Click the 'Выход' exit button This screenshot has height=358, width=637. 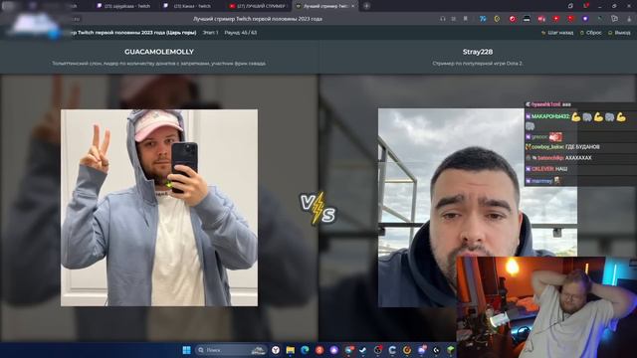point(619,33)
